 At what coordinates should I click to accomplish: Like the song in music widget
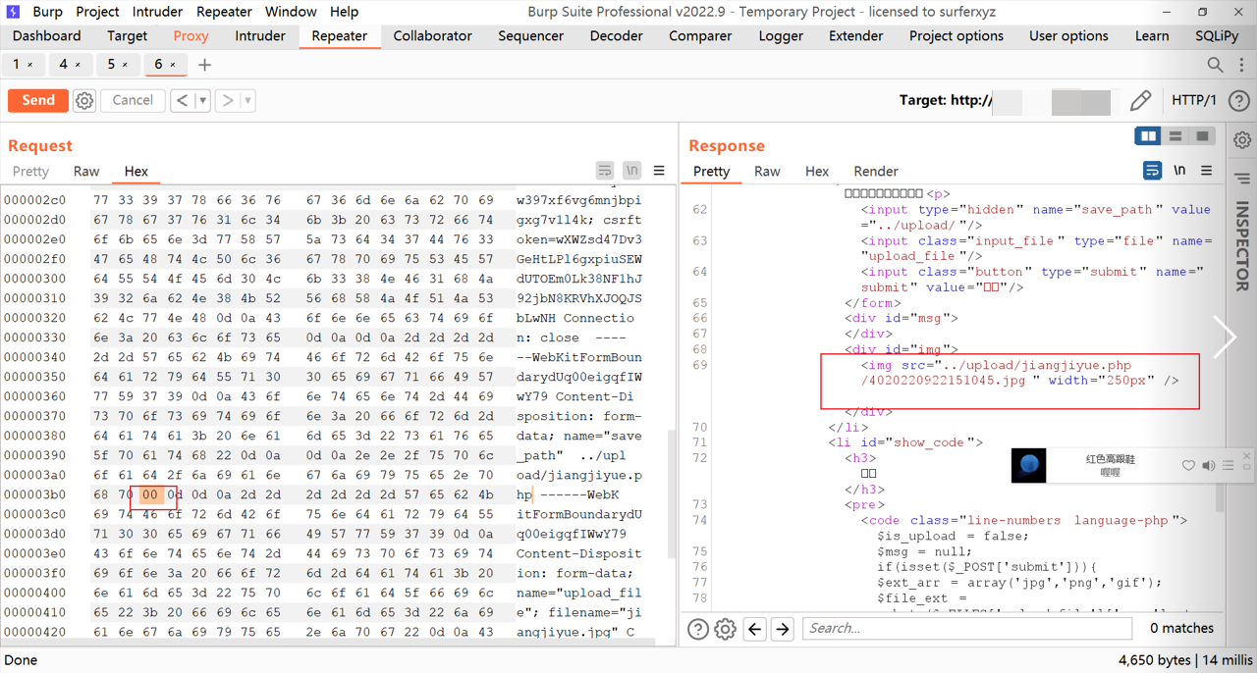[1188, 465]
